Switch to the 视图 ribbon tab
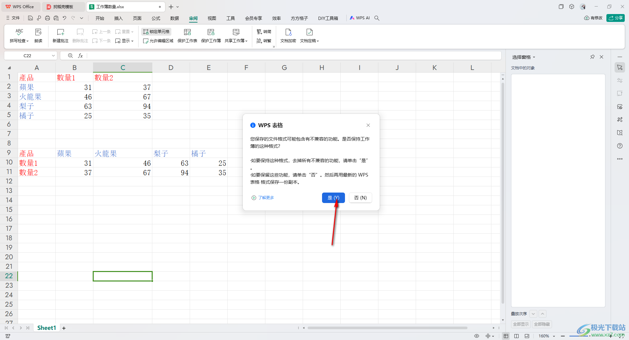Screen dimensions: 629x340 [x=212, y=18]
